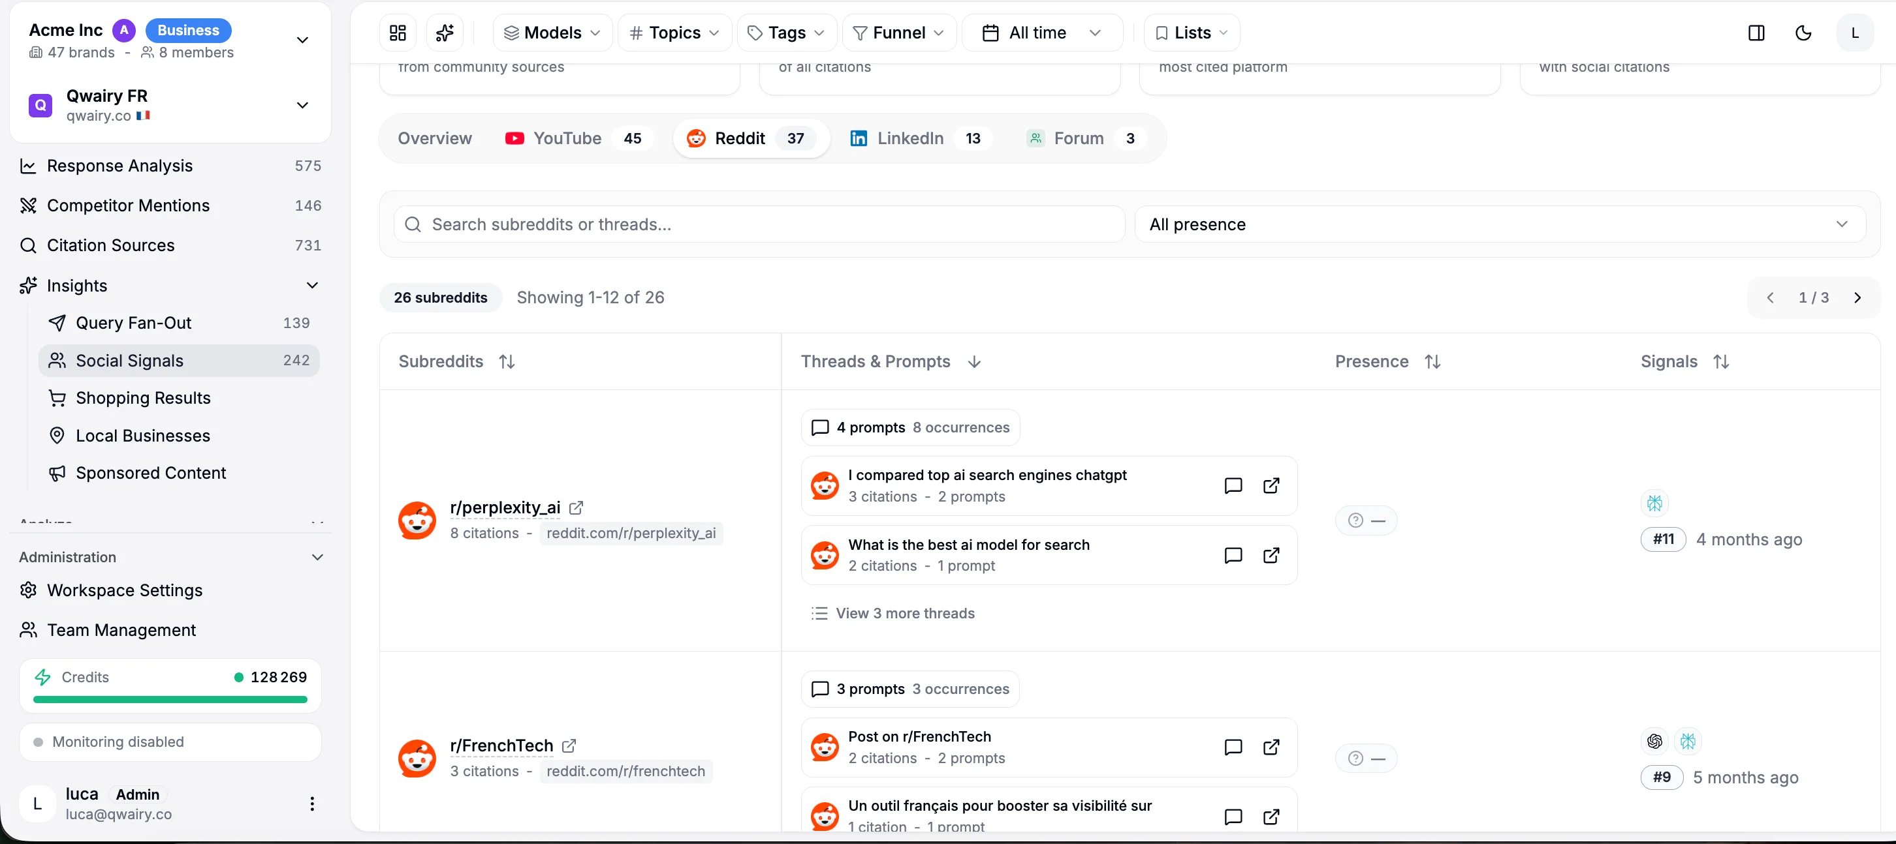Open r/FrenchTech subreddit link

click(501, 746)
